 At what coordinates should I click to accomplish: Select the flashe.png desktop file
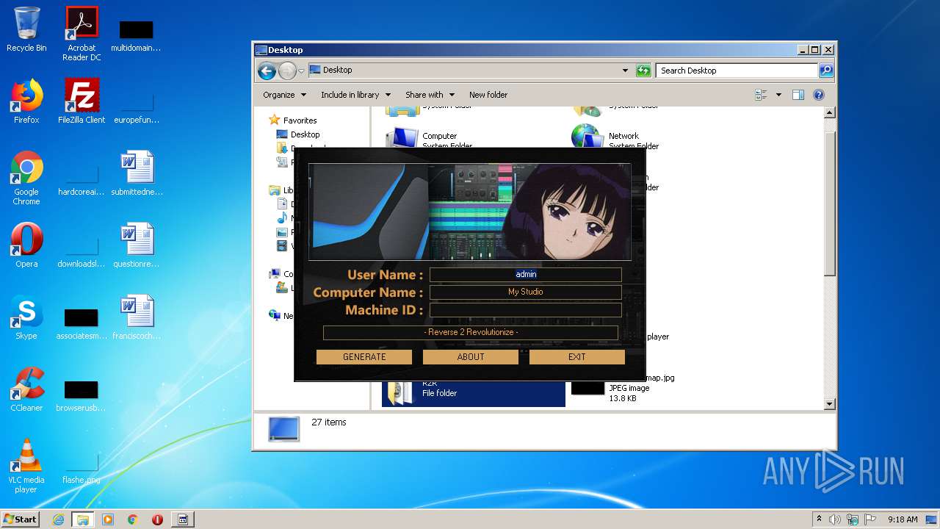point(82,467)
